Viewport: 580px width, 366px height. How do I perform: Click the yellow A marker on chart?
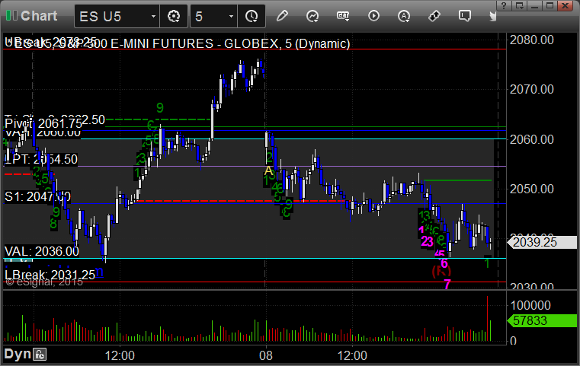click(x=268, y=170)
